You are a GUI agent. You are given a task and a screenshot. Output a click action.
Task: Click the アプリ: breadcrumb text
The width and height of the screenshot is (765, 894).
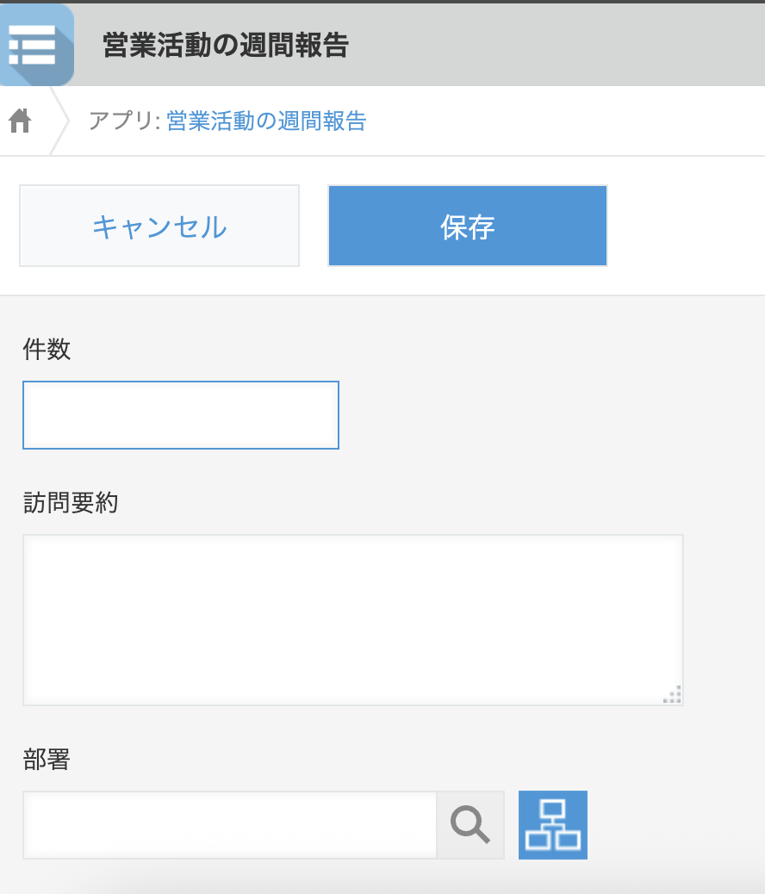pos(124,121)
